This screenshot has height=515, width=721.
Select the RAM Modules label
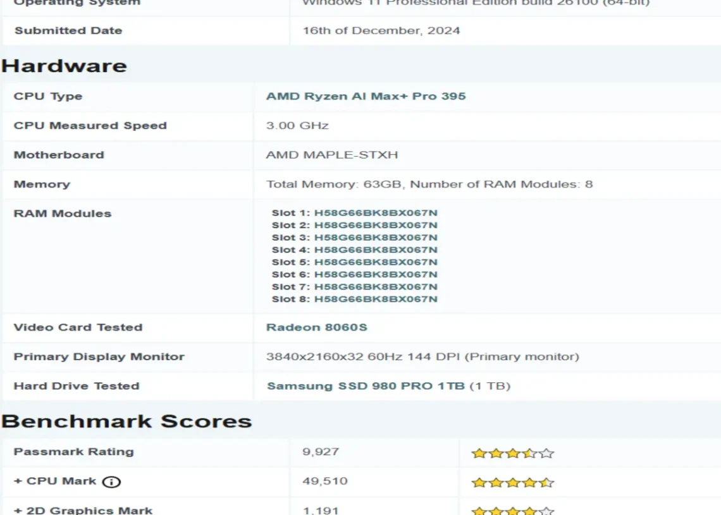point(63,213)
